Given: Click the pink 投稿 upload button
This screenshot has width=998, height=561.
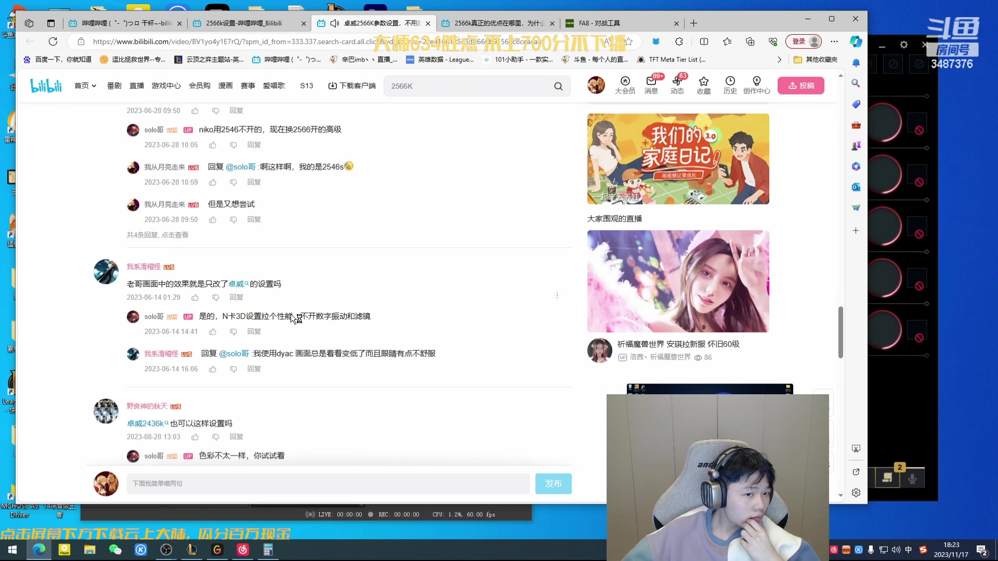Looking at the screenshot, I should pyautogui.click(x=801, y=85).
